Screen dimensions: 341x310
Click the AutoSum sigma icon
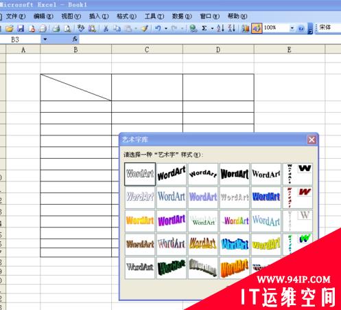(204, 28)
